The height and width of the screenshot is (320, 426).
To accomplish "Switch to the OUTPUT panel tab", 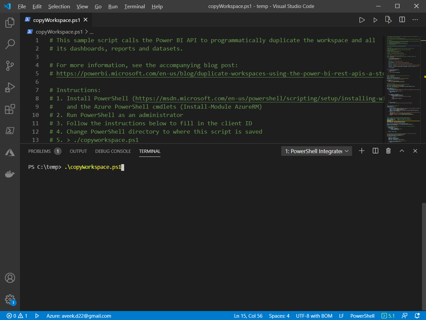I will [x=78, y=151].
